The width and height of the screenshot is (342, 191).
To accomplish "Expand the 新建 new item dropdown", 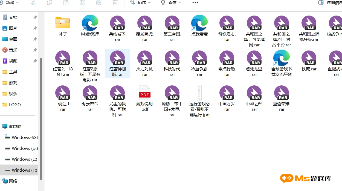I will click(x=10, y=3).
